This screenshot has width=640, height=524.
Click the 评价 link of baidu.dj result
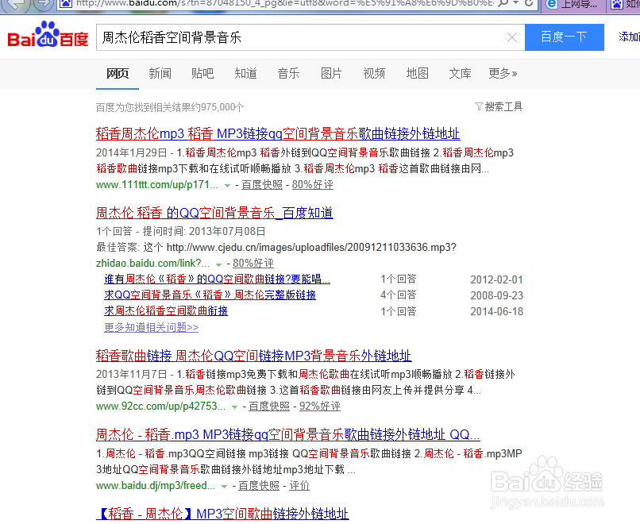tap(299, 486)
